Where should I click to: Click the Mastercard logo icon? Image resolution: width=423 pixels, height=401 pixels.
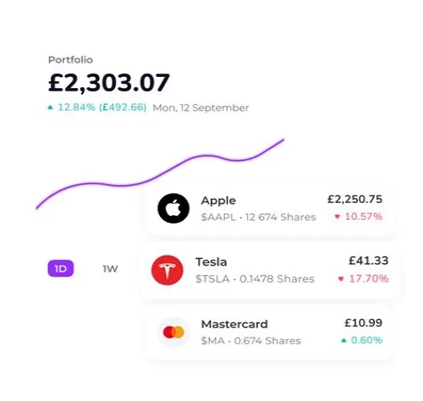point(173,332)
